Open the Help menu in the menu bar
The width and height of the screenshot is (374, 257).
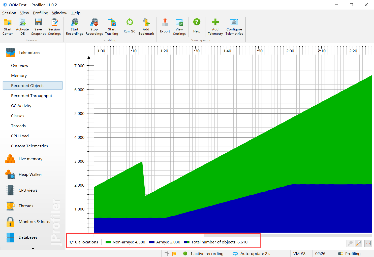76,13
